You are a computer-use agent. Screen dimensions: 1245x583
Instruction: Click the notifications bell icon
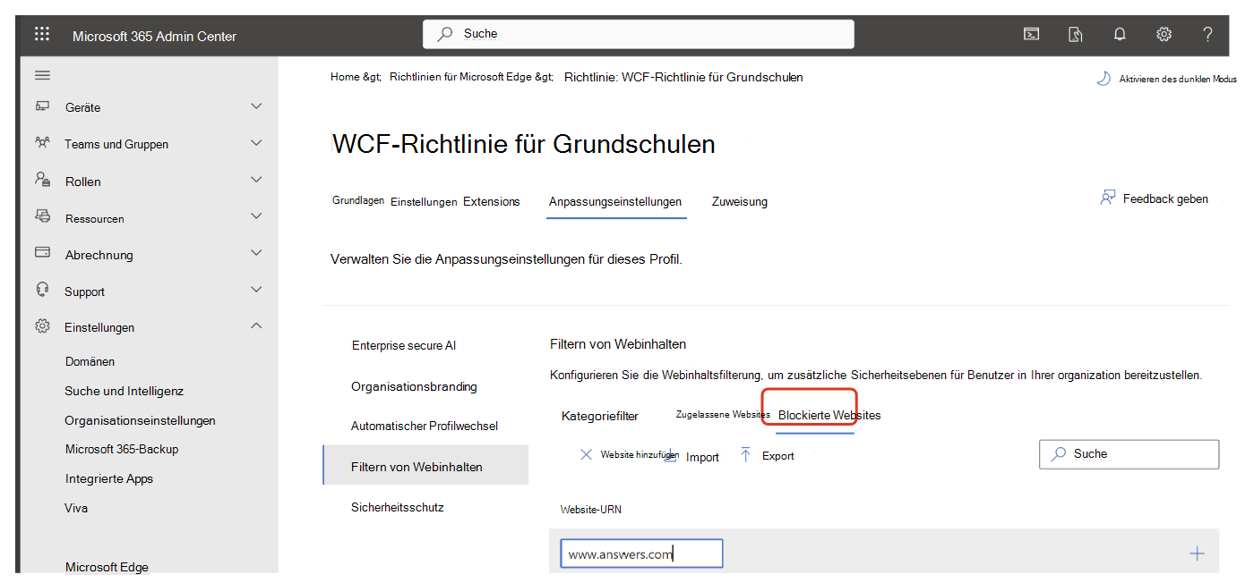1119,33
